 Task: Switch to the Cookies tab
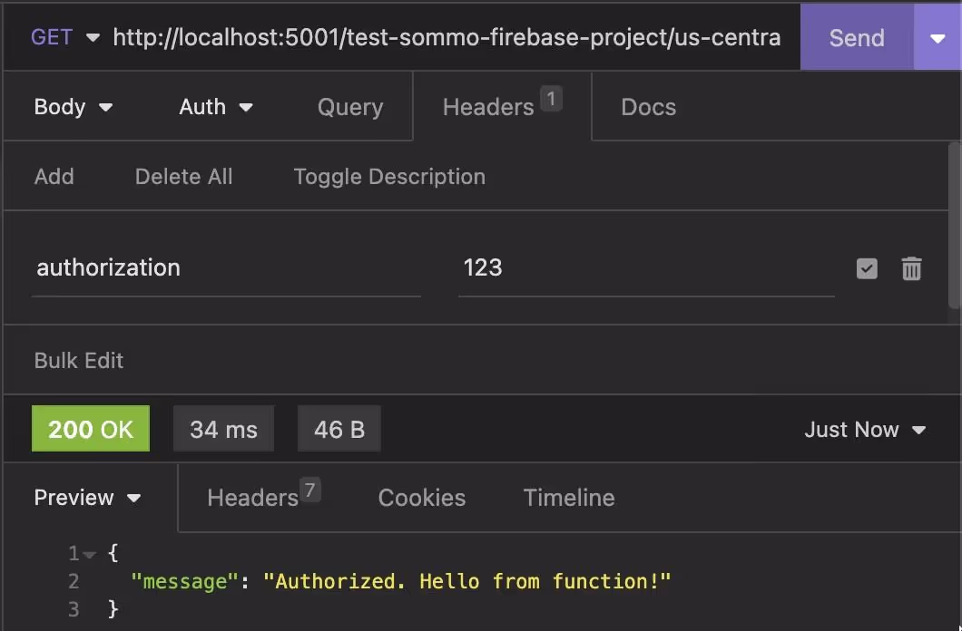click(421, 498)
